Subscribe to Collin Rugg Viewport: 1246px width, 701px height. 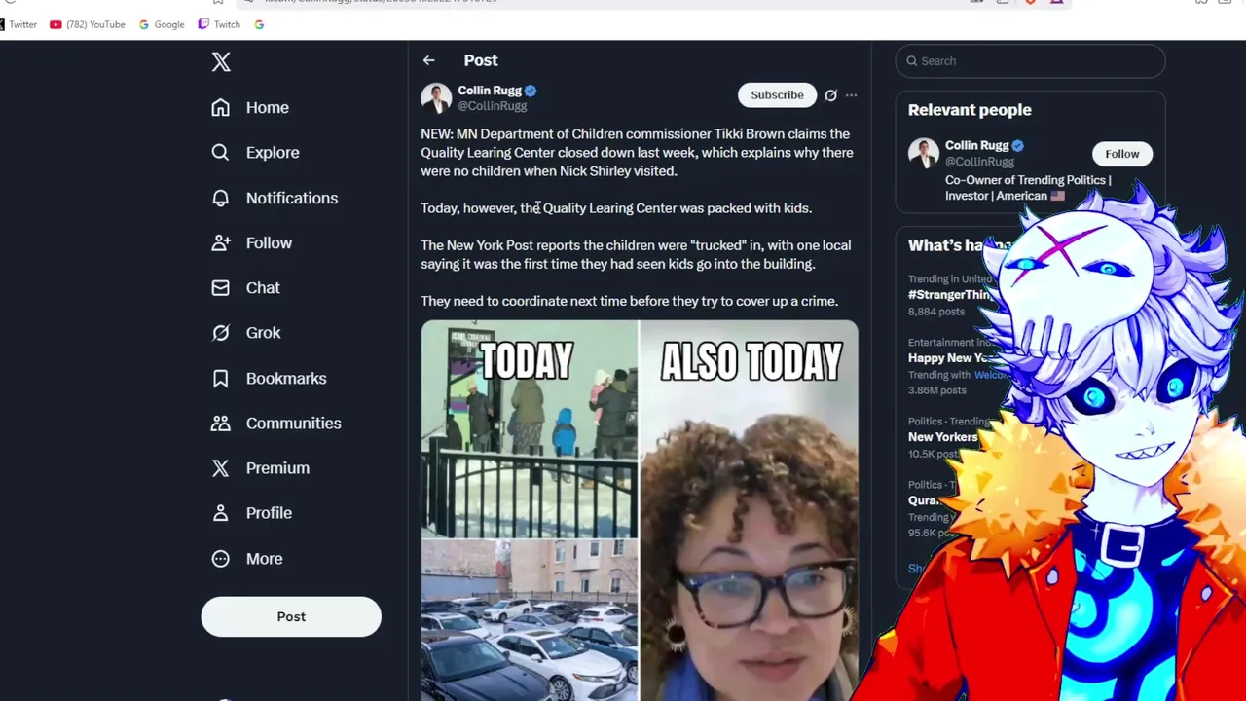point(777,95)
